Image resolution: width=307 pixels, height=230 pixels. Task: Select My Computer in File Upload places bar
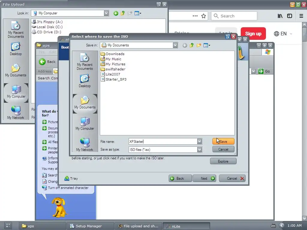click(x=16, y=93)
